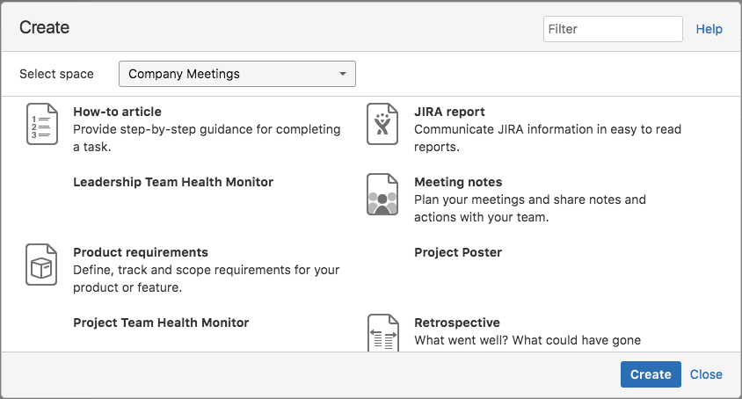Expand the Company Meetings space selector
The width and height of the screenshot is (742, 399).
point(237,74)
